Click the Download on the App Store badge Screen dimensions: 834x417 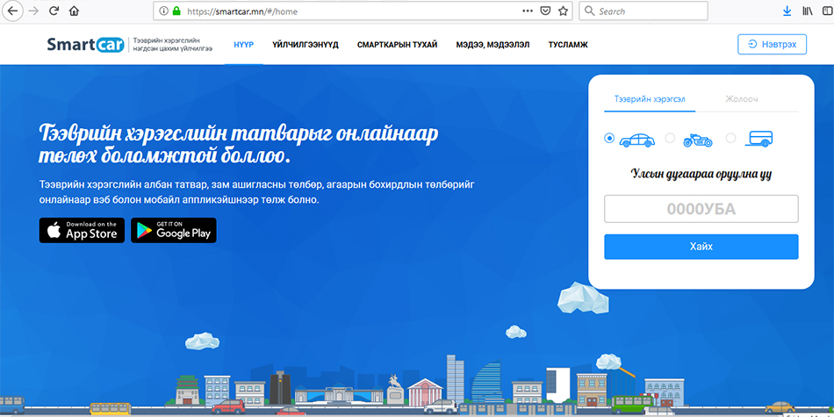coord(82,230)
